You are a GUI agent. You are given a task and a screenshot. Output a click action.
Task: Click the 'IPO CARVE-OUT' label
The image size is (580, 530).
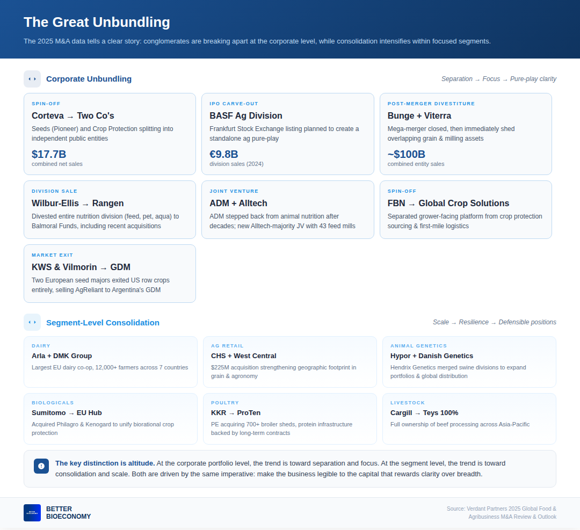point(234,104)
